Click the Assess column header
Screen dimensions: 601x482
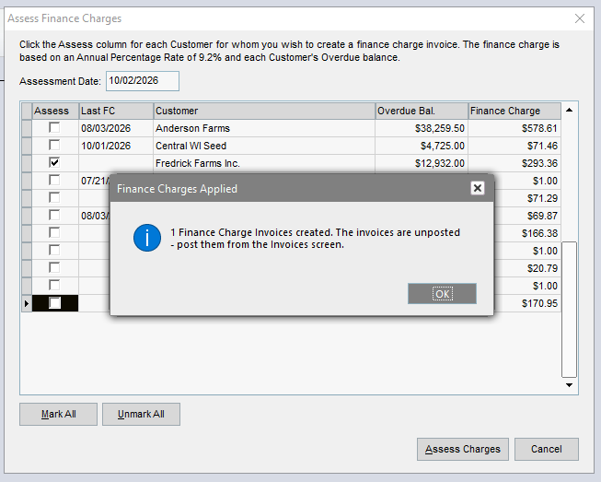(x=55, y=111)
